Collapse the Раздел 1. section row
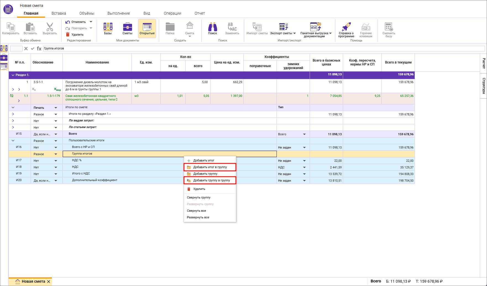The width and height of the screenshot is (487, 286). click(13, 75)
